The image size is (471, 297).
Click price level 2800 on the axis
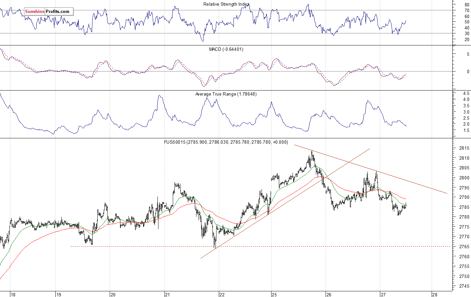pos(464,178)
